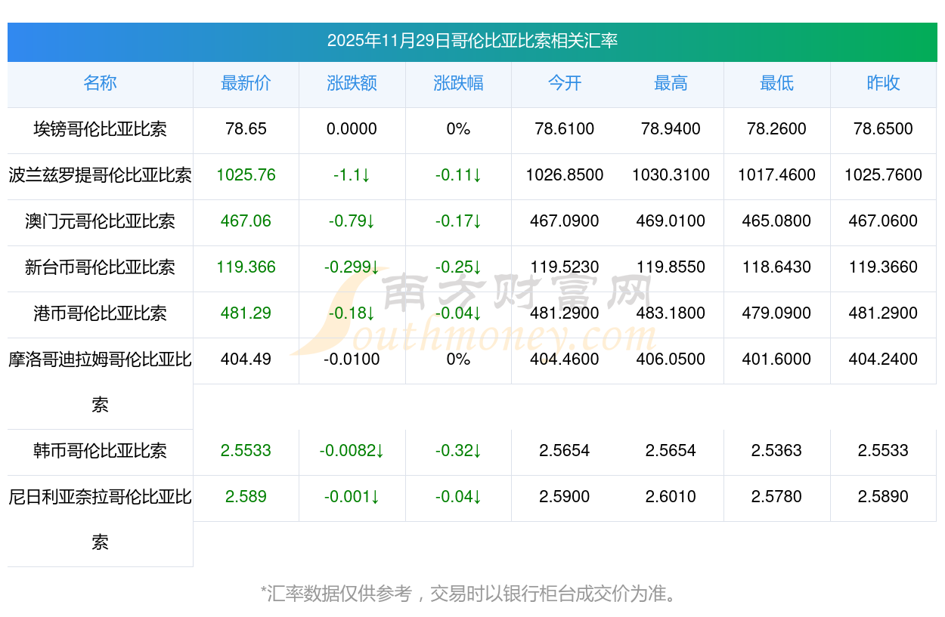Click the low value 2.5363

(x=776, y=451)
